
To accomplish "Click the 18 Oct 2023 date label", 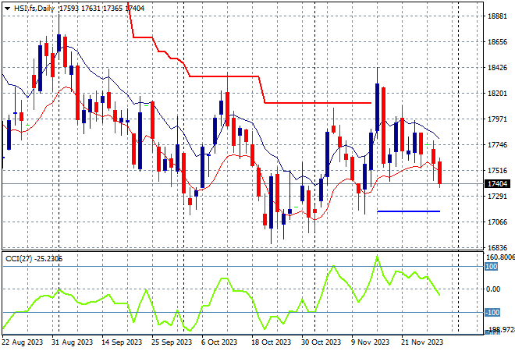I will (271, 342).
